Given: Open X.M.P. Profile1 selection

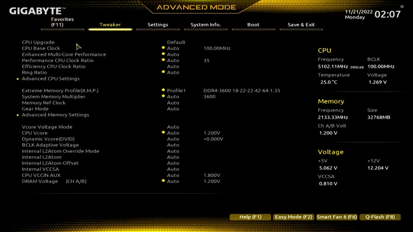Looking at the screenshot, I should pos(176,91).
